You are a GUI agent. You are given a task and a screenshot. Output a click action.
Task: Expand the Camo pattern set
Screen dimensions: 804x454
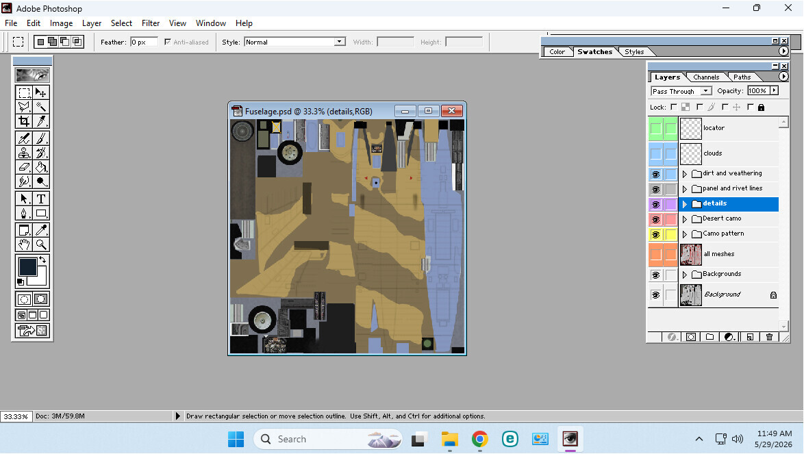pos(685,234)
